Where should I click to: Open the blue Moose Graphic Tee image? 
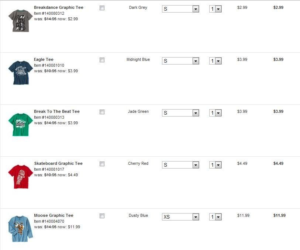(20, 229)
